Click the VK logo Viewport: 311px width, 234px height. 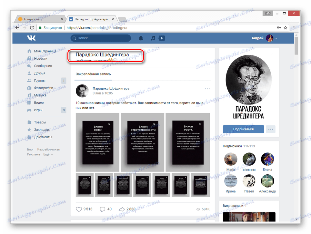[31, 38]
